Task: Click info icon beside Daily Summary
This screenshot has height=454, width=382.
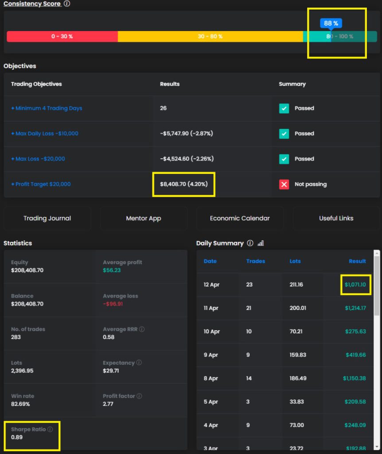Action: pos(250,243)
